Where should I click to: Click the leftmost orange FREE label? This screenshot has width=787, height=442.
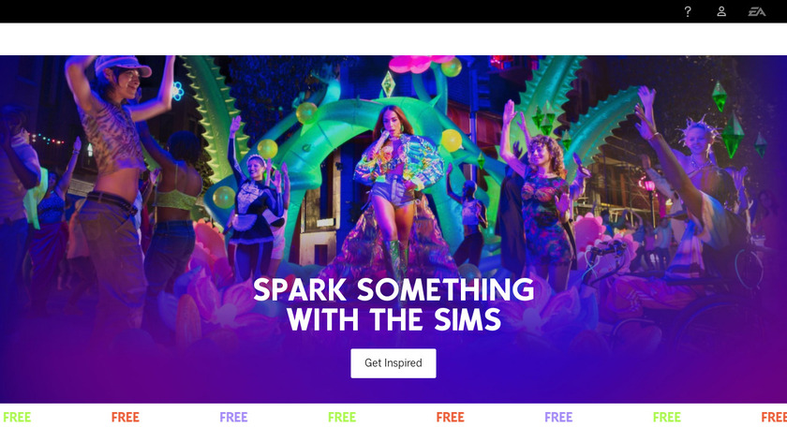(125, 418)
